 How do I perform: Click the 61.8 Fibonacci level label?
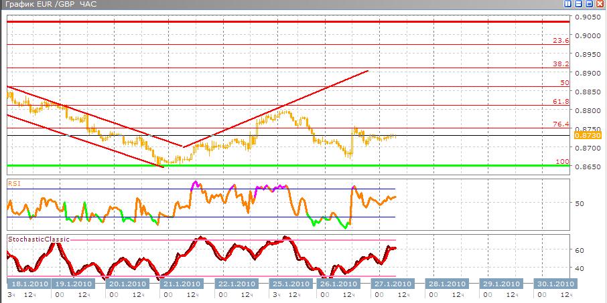click(561, 101)
